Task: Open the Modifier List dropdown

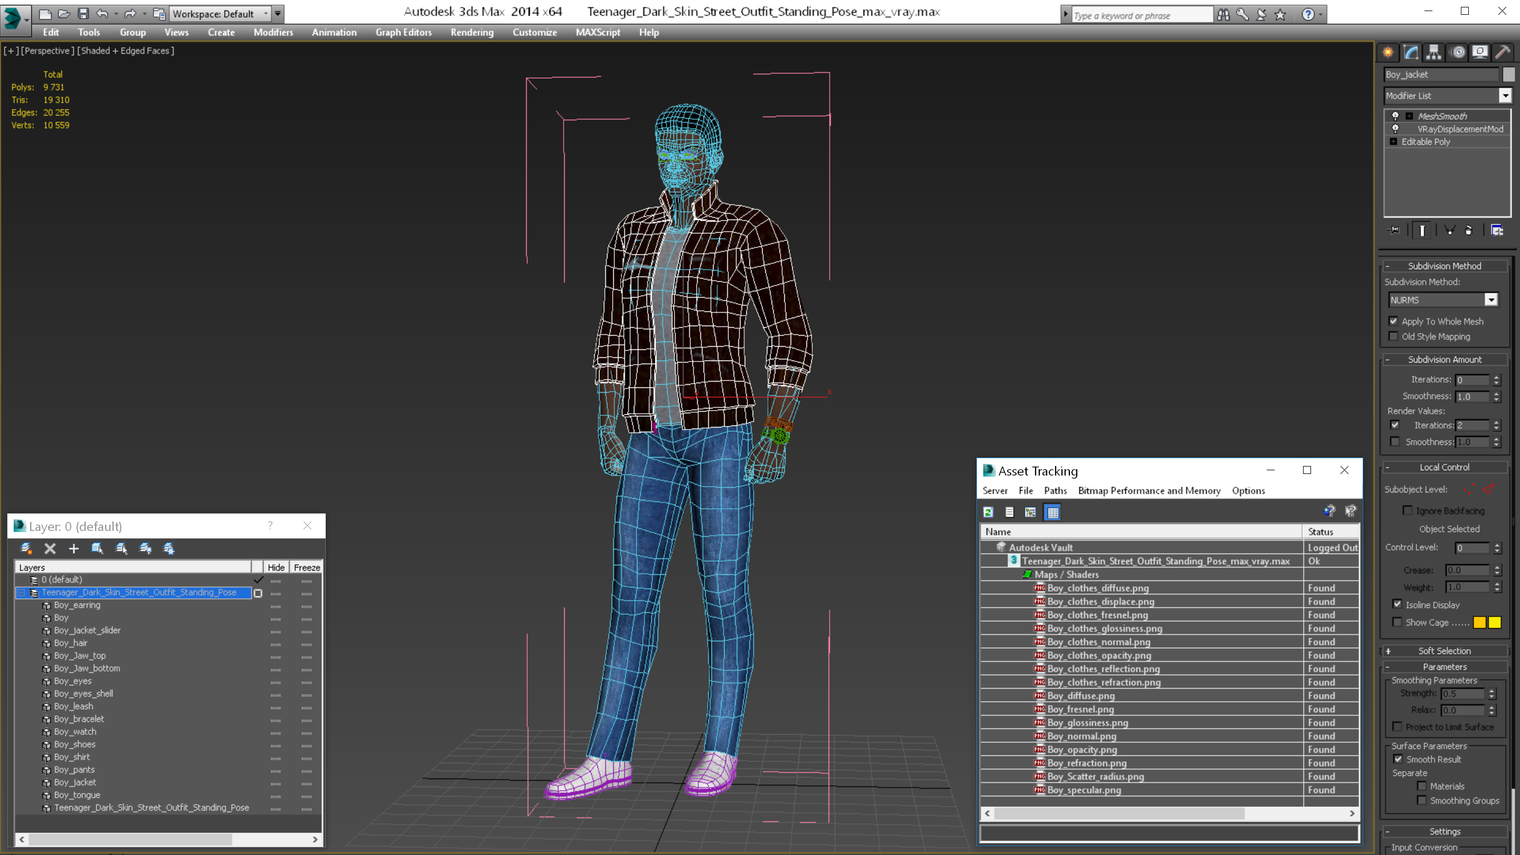Action: pos(1505,96)
